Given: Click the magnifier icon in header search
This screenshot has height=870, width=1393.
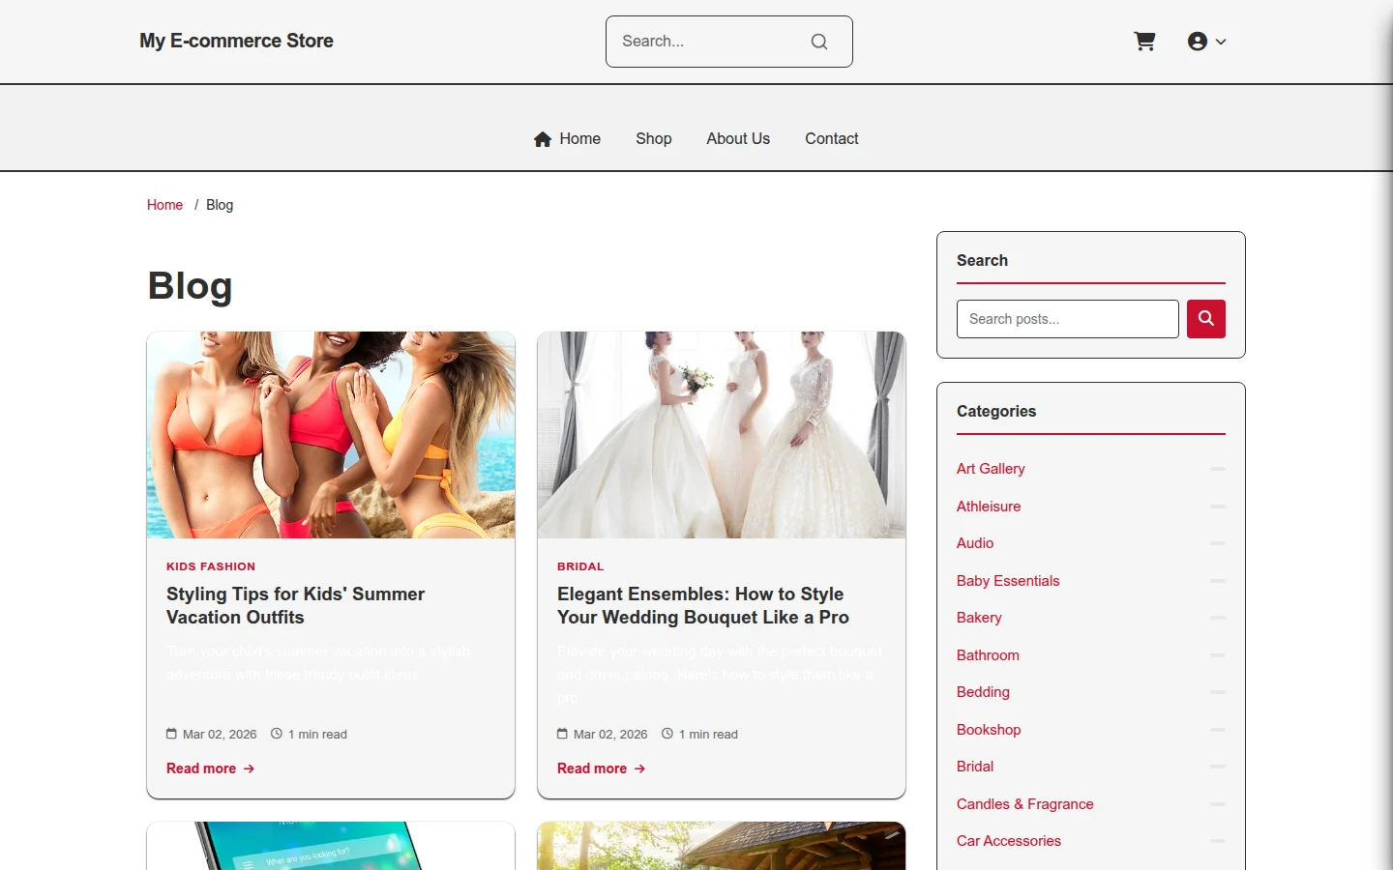Looking at the screenshot, I should [x=819, y=42].
